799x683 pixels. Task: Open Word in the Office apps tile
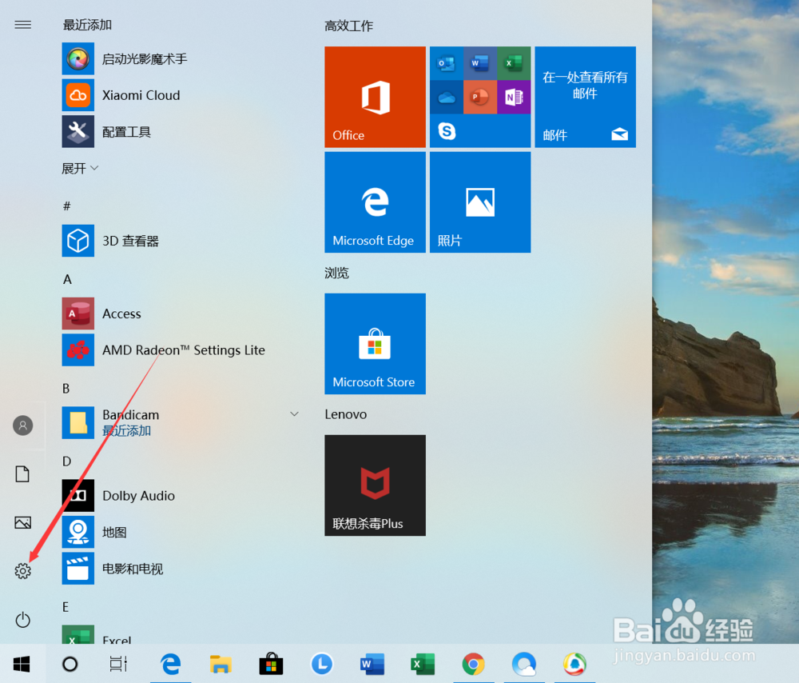pyautogui.click(x=480, y=63)
